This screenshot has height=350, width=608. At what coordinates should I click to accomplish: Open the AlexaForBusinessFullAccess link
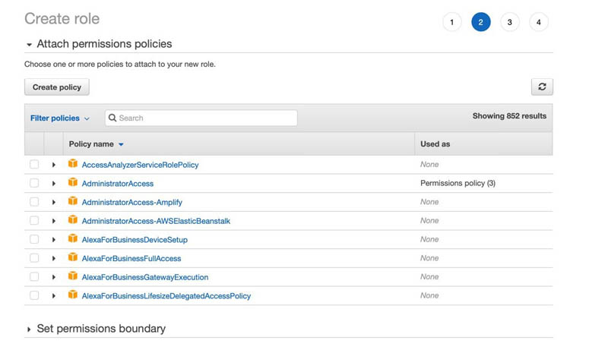[131, 258]
